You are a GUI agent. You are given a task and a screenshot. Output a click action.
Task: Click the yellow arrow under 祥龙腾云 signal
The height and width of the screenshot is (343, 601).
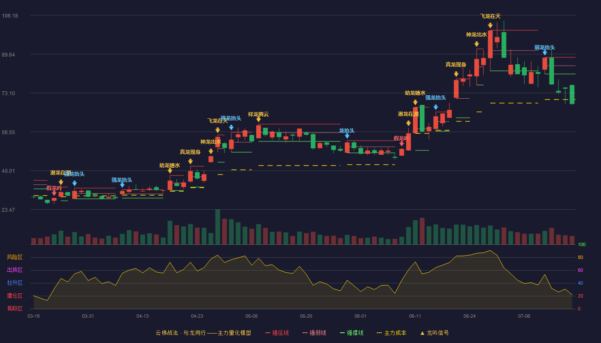tap(258, 120)
